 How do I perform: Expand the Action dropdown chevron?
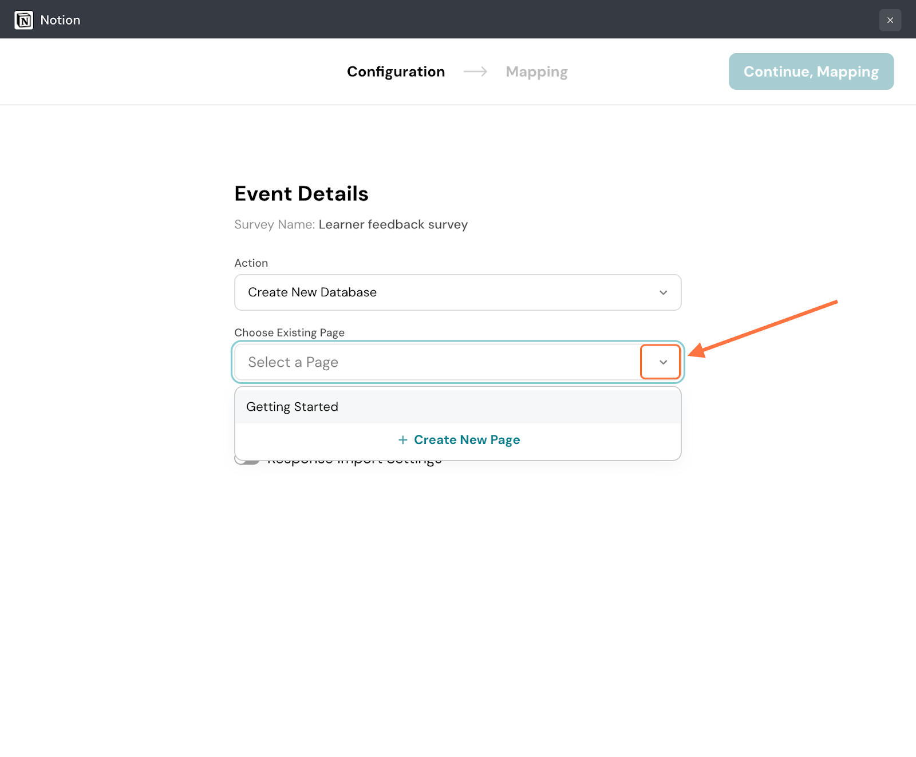point(663,292)
